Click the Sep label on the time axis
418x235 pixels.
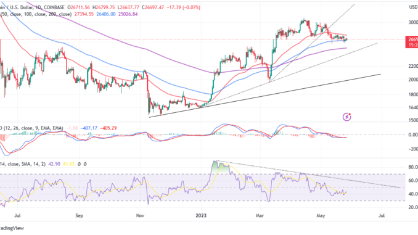click(x=79, y=215)
